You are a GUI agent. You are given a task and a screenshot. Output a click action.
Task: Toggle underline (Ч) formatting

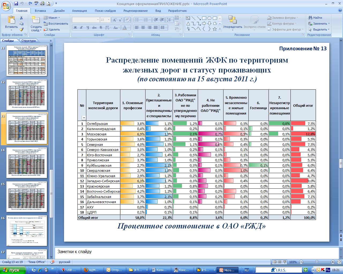pos(88,27)
